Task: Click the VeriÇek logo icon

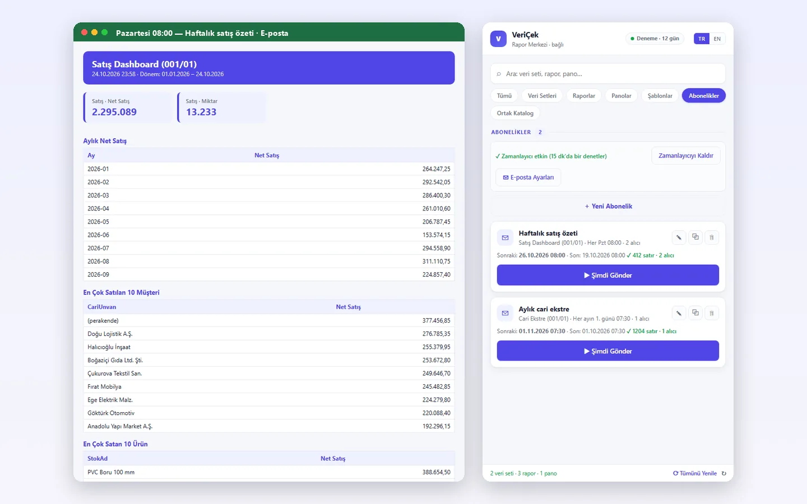Action: pyautogui.click(x=498, y=39)
